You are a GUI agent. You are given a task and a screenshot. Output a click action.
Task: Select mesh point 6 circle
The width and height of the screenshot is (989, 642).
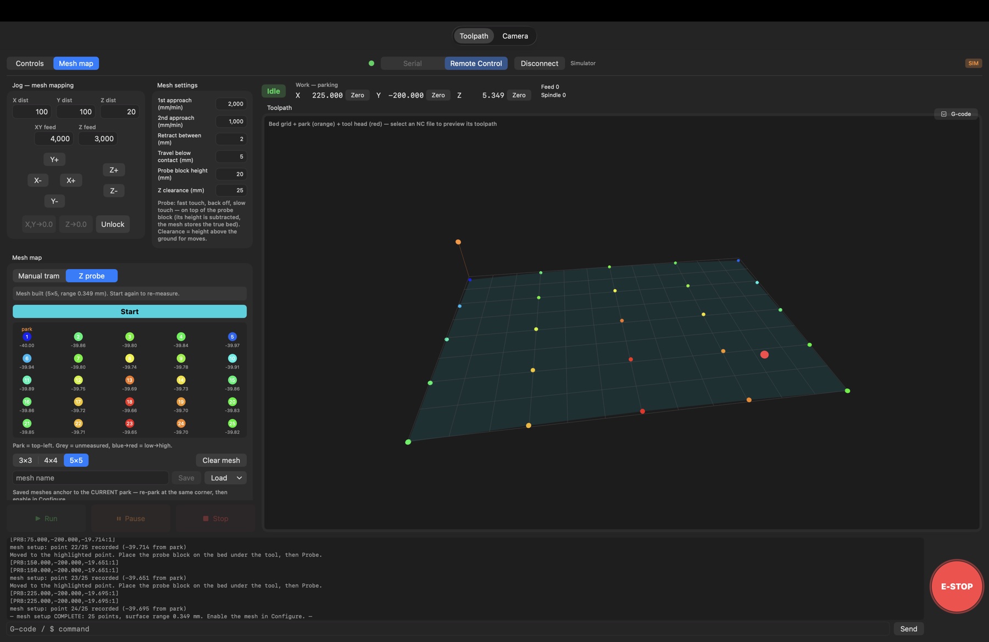click(x=27, y=358)
